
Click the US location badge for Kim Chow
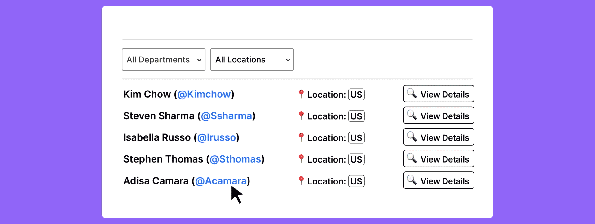click(356, 94)
